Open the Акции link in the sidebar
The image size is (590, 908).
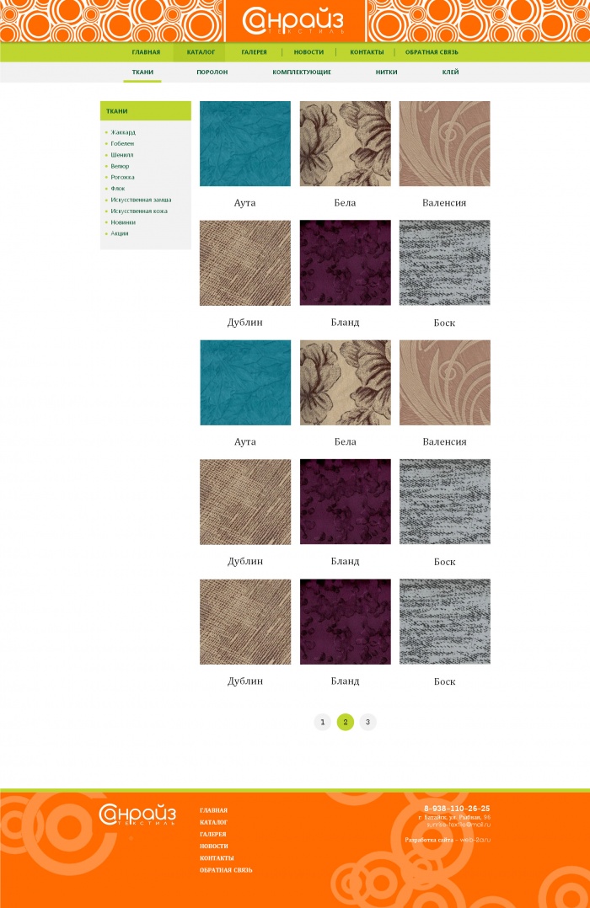[120, 233]
